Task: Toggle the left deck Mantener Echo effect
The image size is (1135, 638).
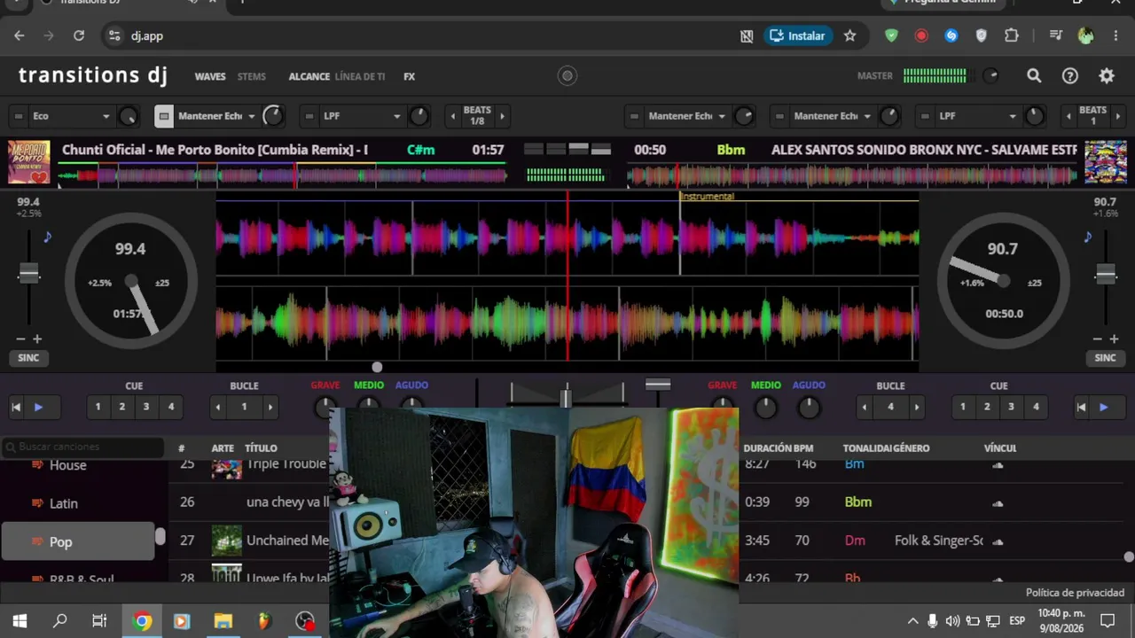Action: coord(163,116)
